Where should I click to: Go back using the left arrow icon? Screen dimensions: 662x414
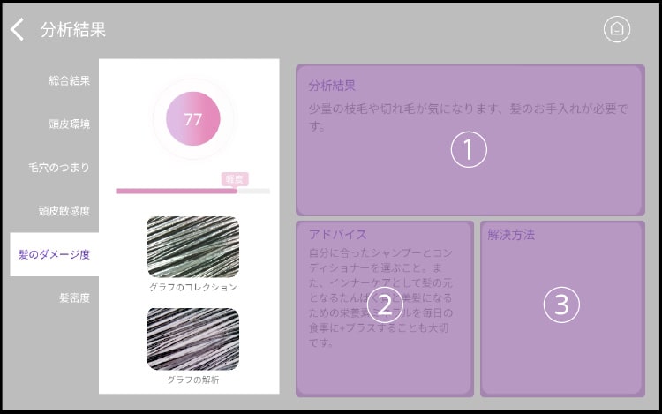17,29
